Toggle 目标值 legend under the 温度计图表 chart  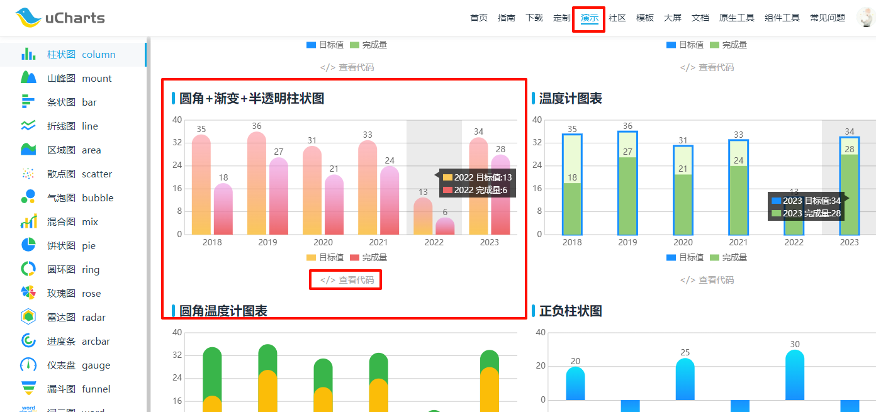pyautogui.click(x=685, y=257)
